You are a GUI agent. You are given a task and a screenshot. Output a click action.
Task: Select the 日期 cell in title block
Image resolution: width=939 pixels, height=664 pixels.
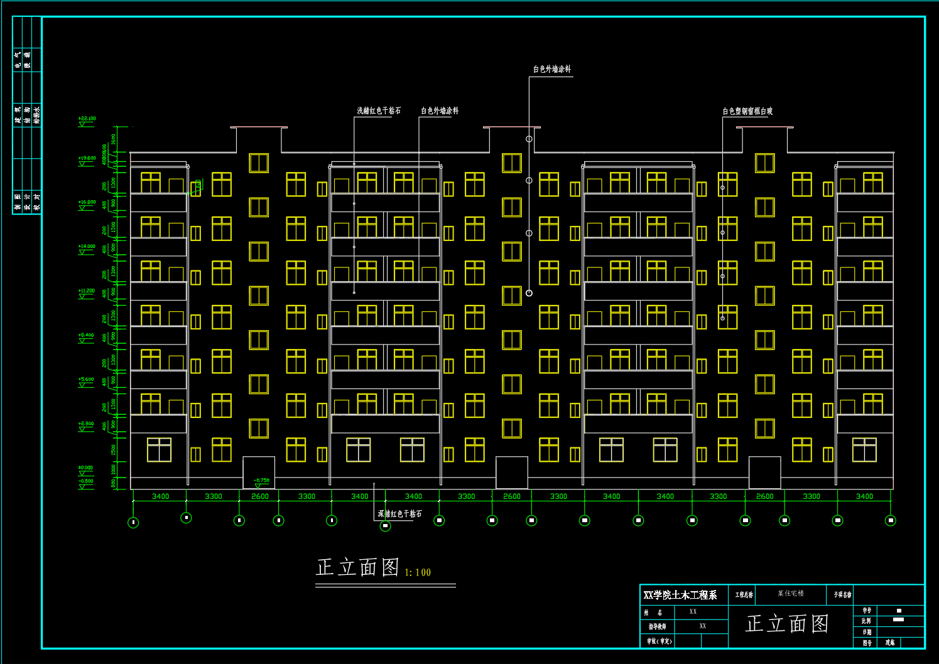tap(866, 632)
